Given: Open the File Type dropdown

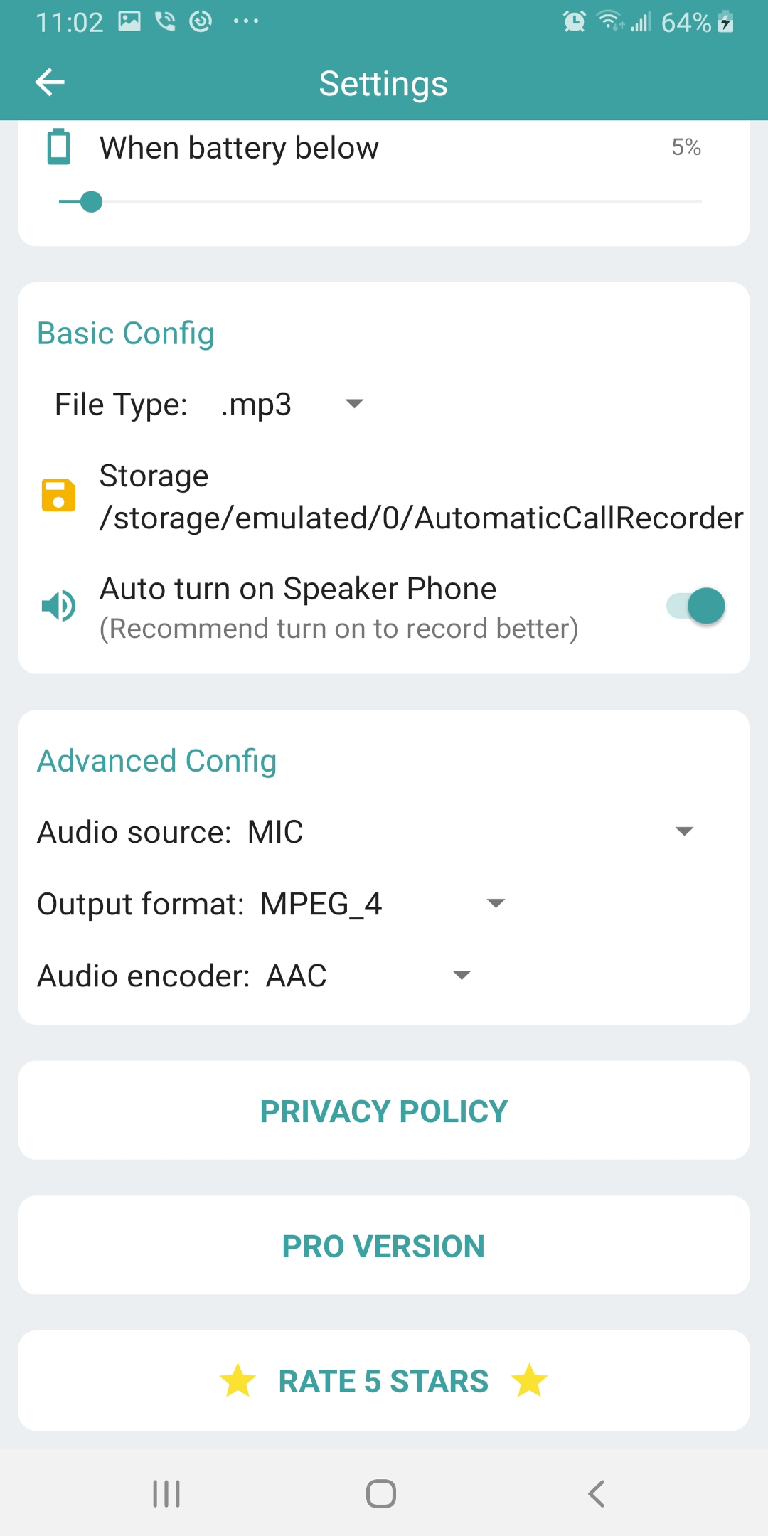Looking at the screenshot, I should [355, 404].
